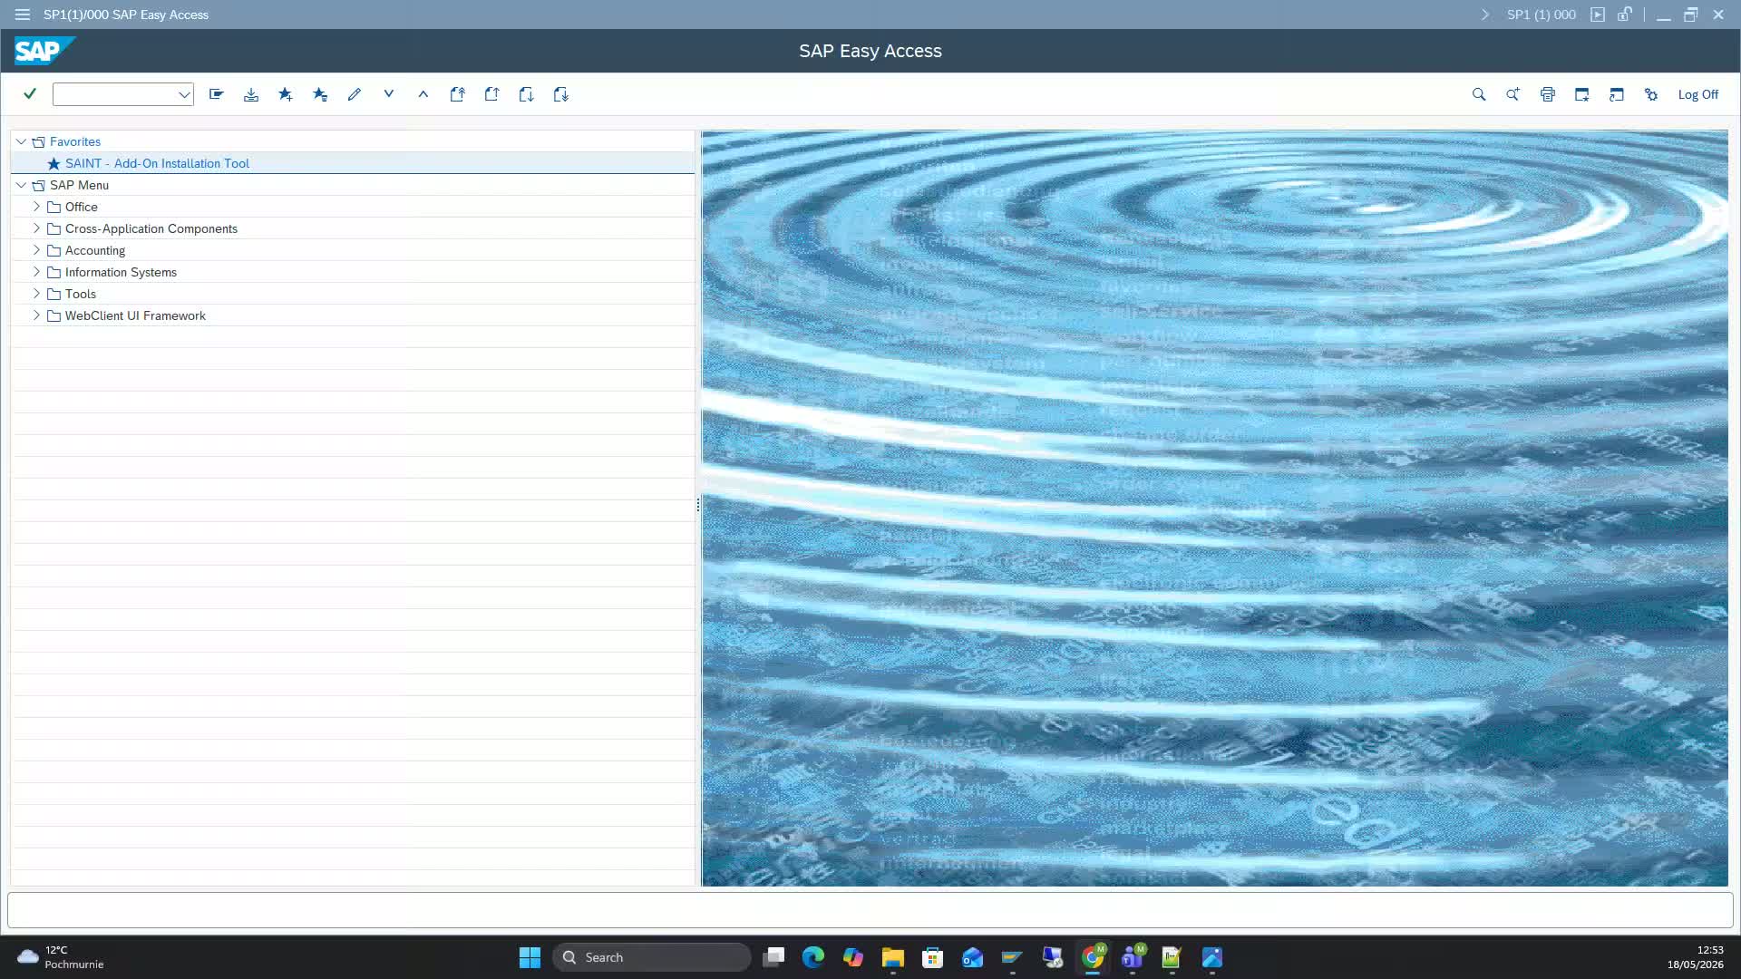The width and height of the screenshot is (1741, 979).
Task: Click the SAP Menu tray-with-arrow icon
Action: pos(251,94)
